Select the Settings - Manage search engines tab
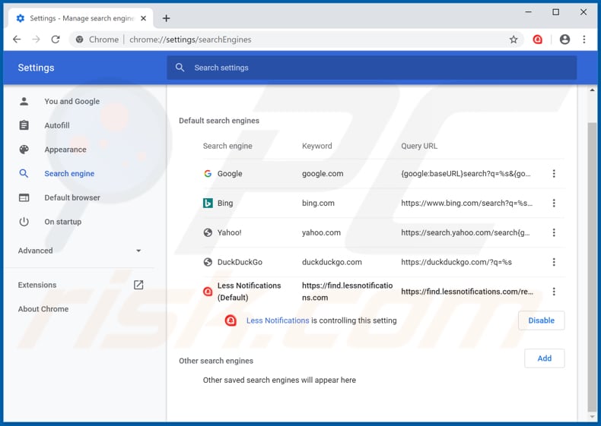The width and height of the screenshot is (601, 426). [81, 18]
